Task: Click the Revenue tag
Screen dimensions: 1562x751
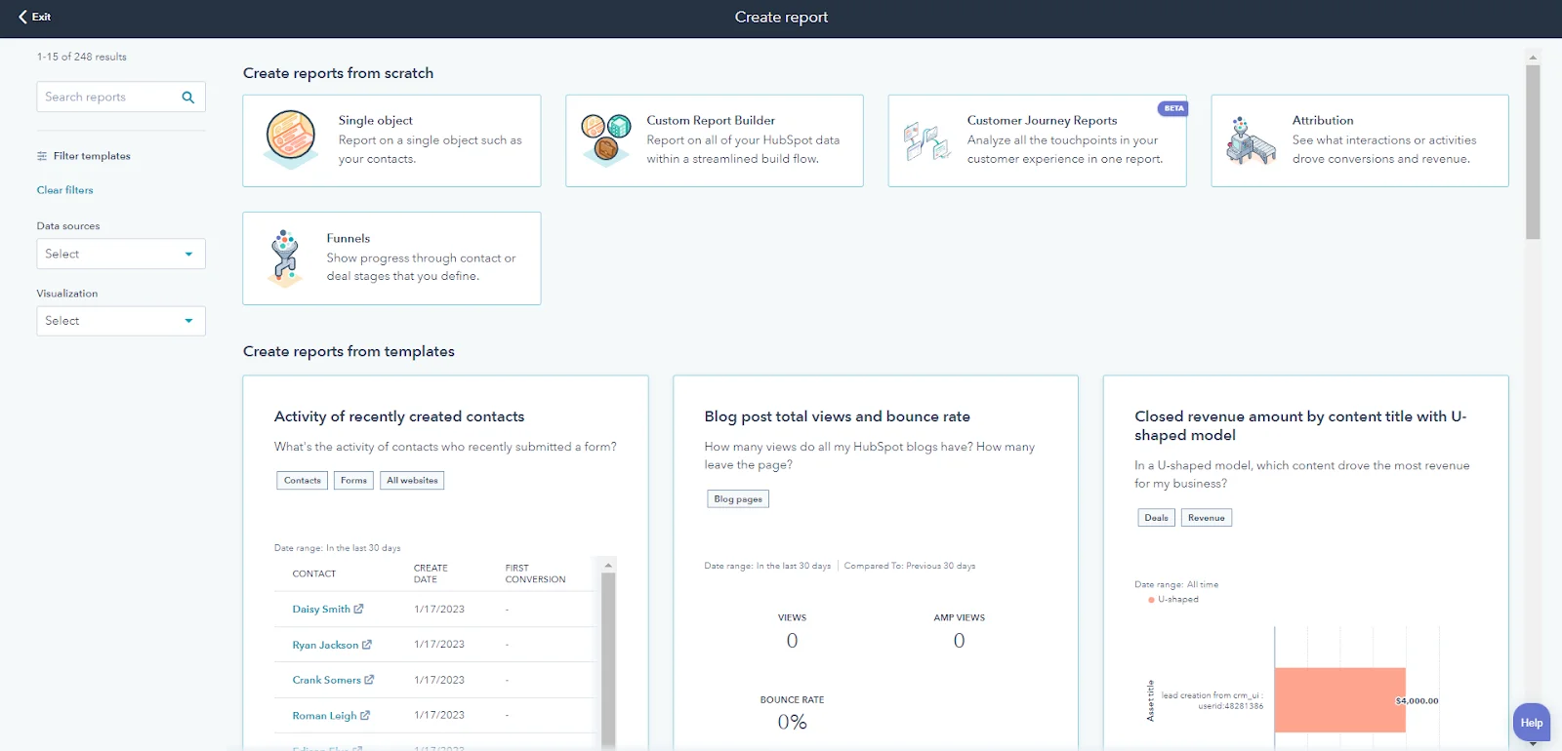Action: click(x=1207, y=518)
